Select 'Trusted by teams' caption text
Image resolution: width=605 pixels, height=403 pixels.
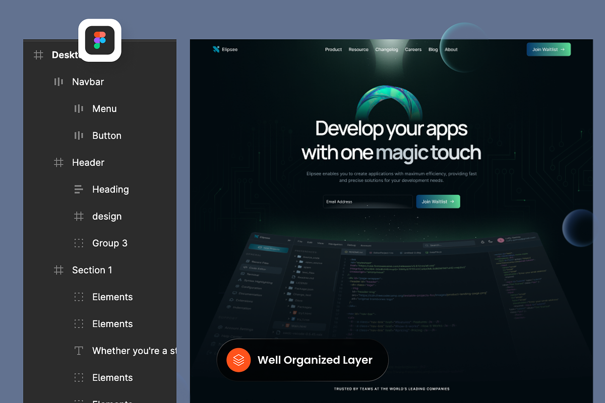tap(391, 389)
